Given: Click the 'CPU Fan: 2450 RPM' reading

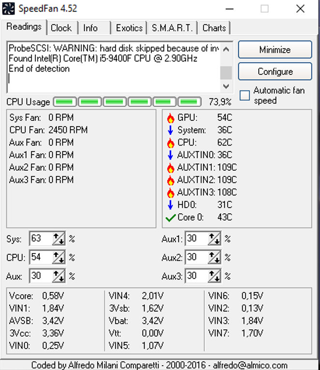Looking at the screenshot, I should pyautogui.click(x=48, y=130).
